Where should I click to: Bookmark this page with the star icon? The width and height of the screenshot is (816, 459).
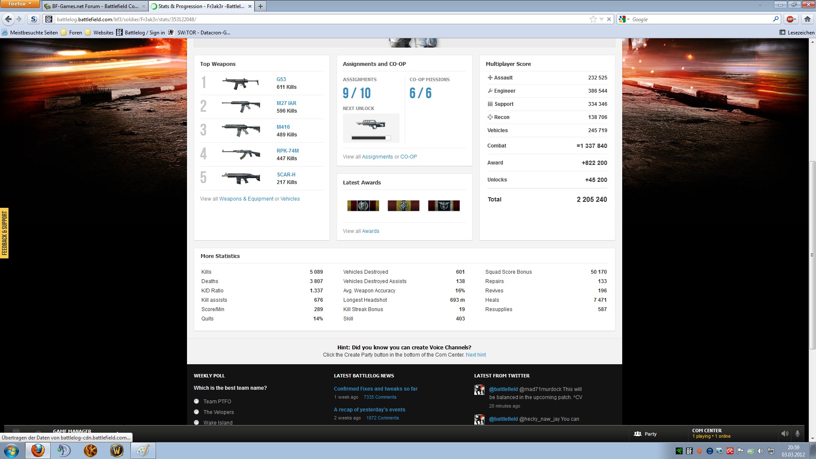[x=593, y=19]
